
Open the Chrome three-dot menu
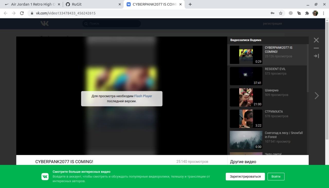click(323, 13)
